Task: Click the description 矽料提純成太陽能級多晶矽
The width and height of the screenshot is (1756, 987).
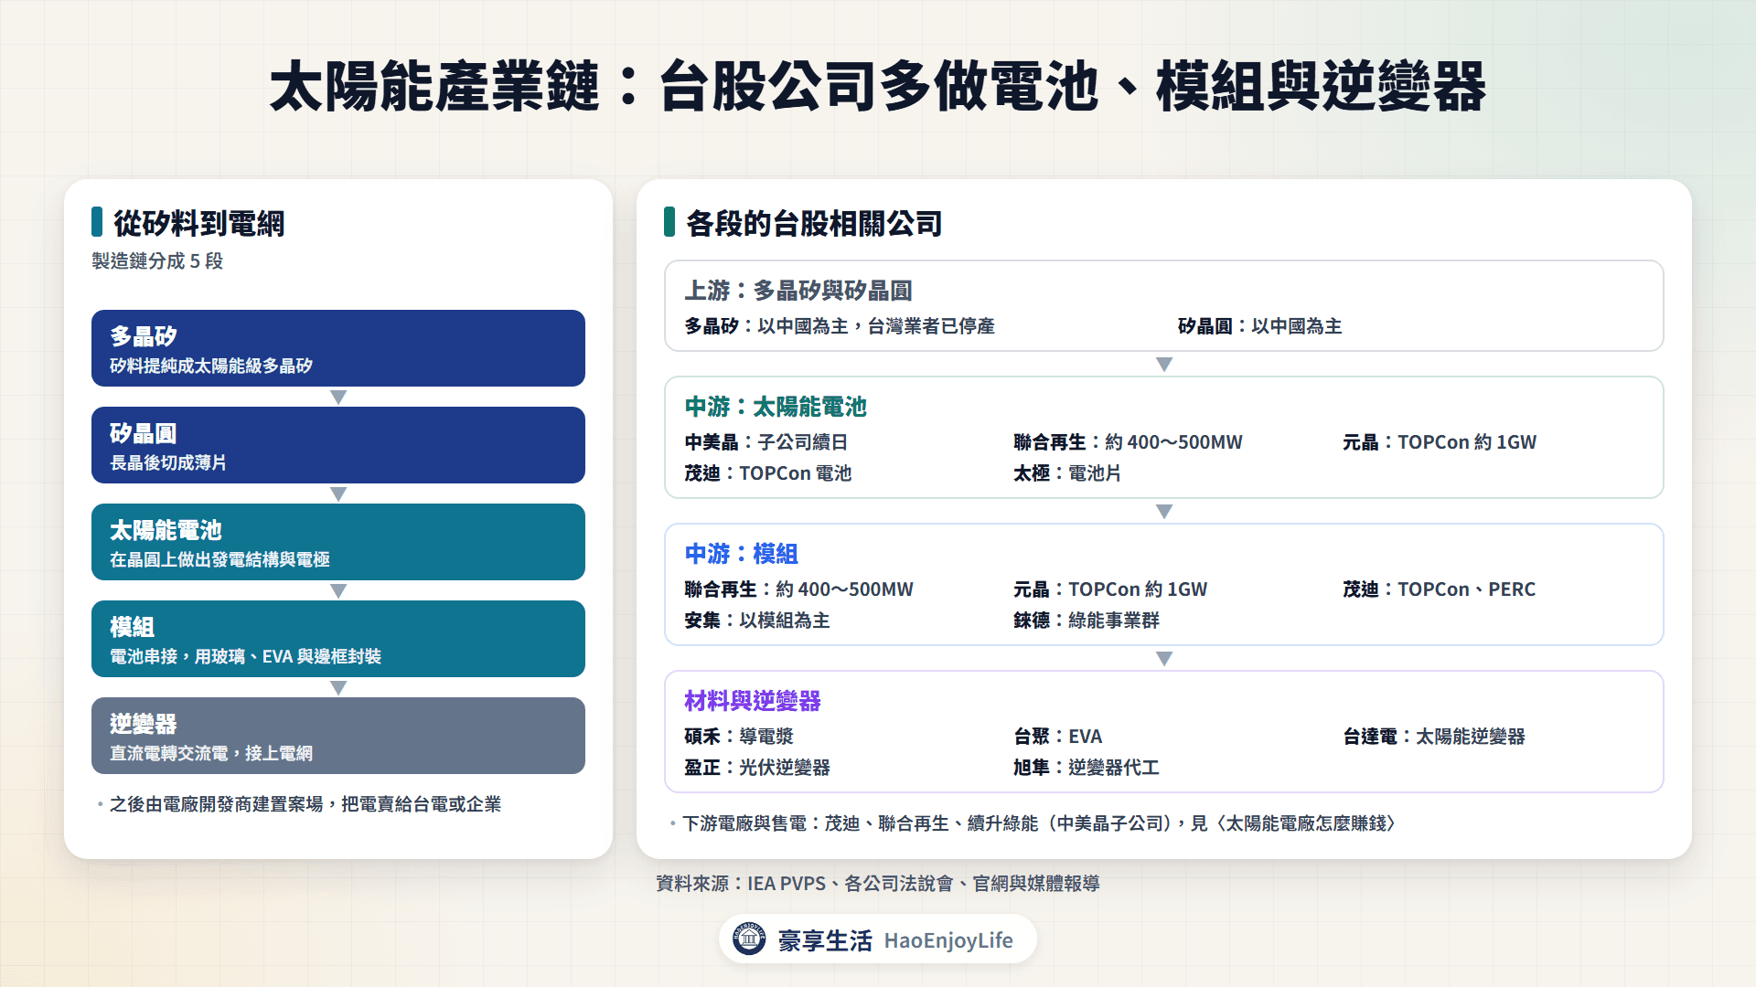Action: click(211, 366)
